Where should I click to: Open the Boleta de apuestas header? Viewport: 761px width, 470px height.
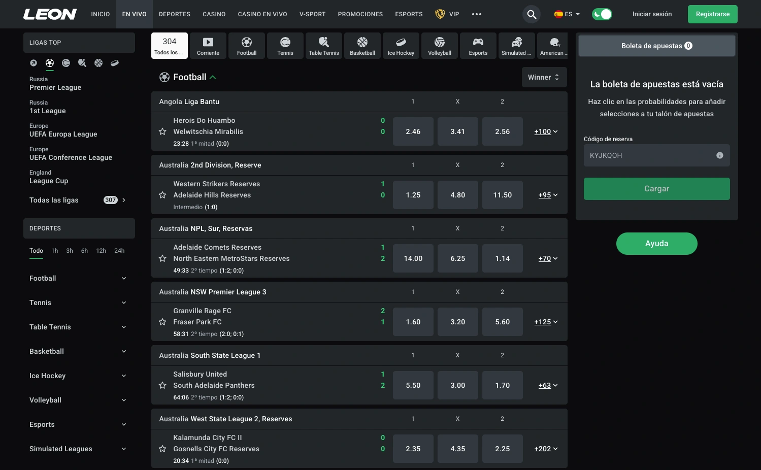pos(657,46)
